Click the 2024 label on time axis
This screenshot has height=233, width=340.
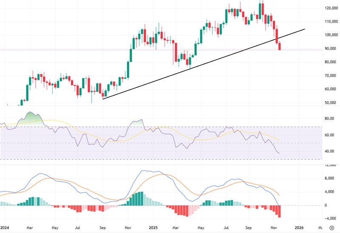coord(4,228)
